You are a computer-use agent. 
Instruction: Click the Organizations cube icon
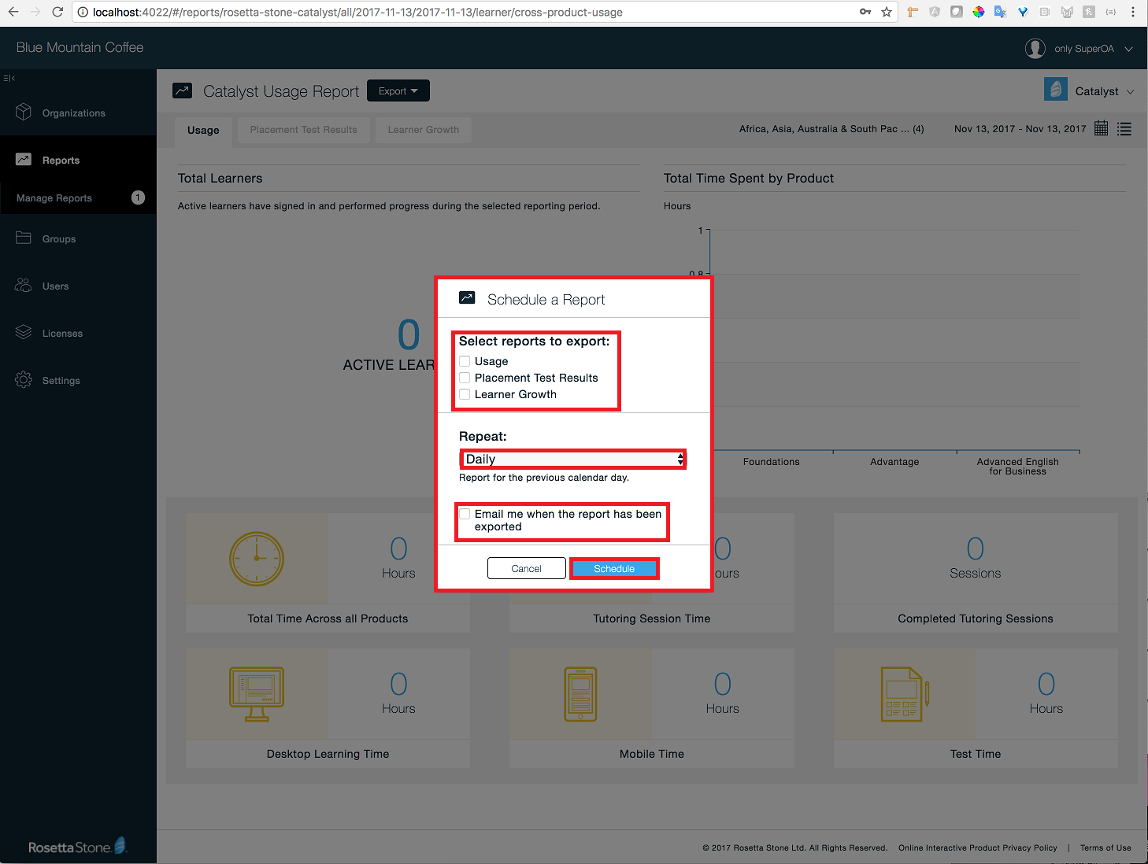tap(24, 113)
